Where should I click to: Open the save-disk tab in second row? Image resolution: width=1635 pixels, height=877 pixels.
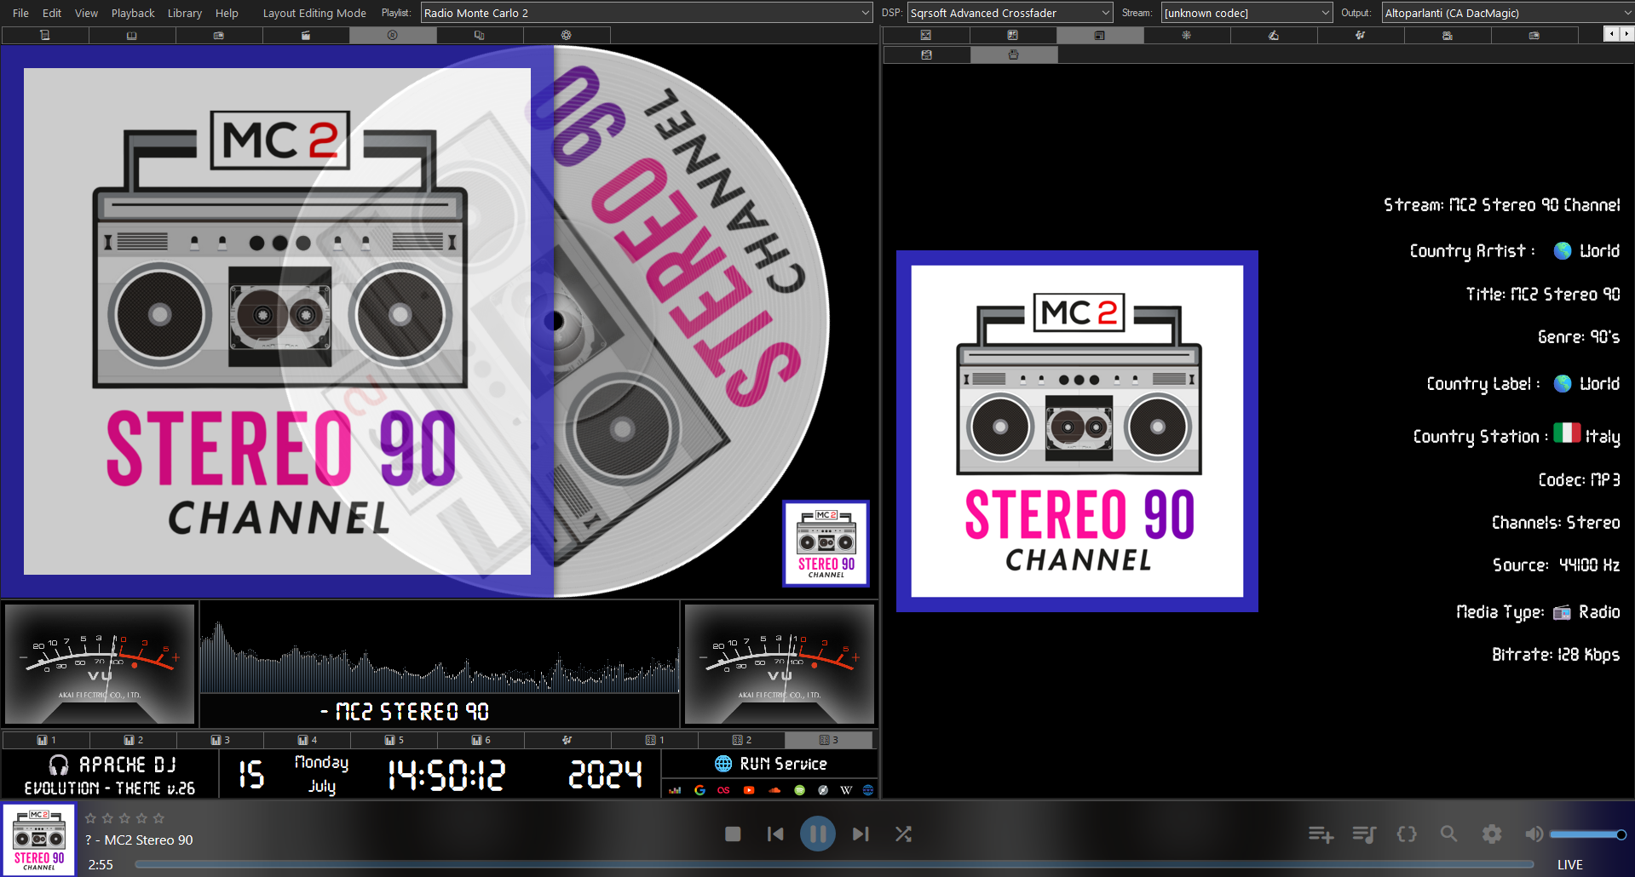[926, 54]
